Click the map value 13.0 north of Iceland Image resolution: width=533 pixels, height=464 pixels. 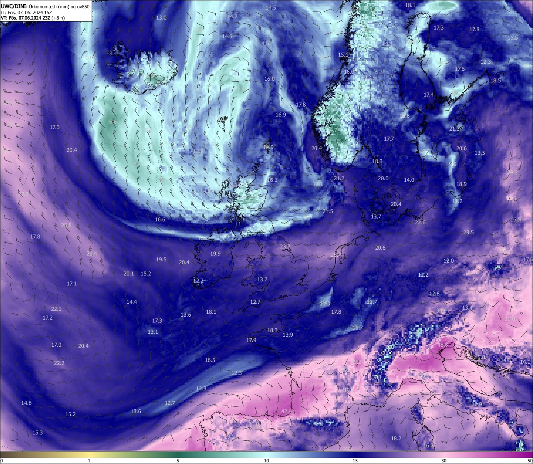(161, 17)
